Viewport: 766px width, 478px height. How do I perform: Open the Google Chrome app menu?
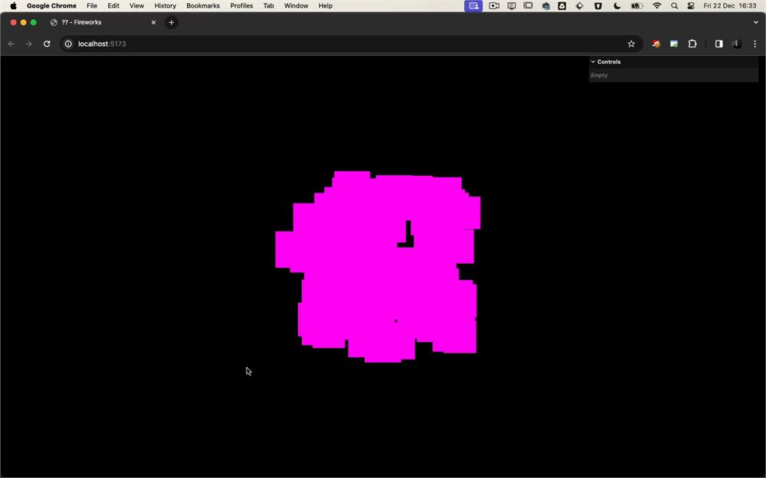(51, 6)
